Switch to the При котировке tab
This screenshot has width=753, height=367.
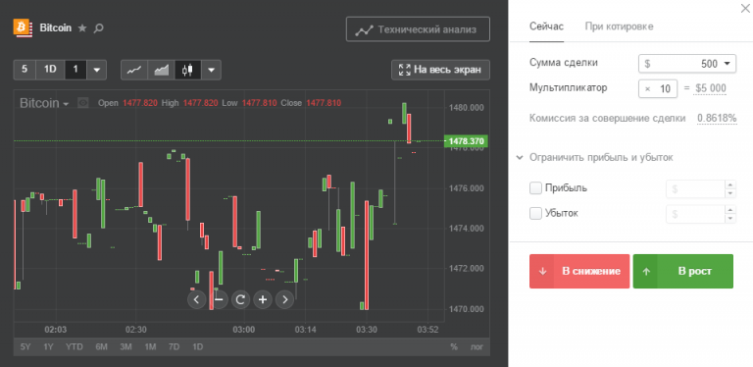tap(619, 26)
